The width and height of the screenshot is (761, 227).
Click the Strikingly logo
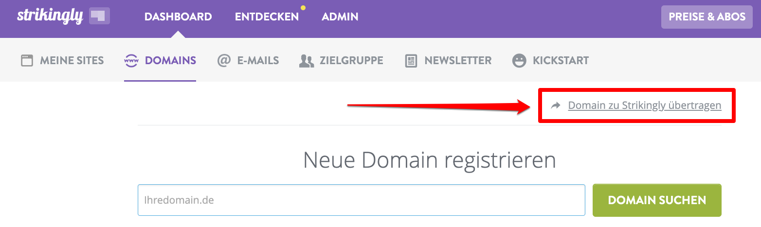click(x=50, y=16)
